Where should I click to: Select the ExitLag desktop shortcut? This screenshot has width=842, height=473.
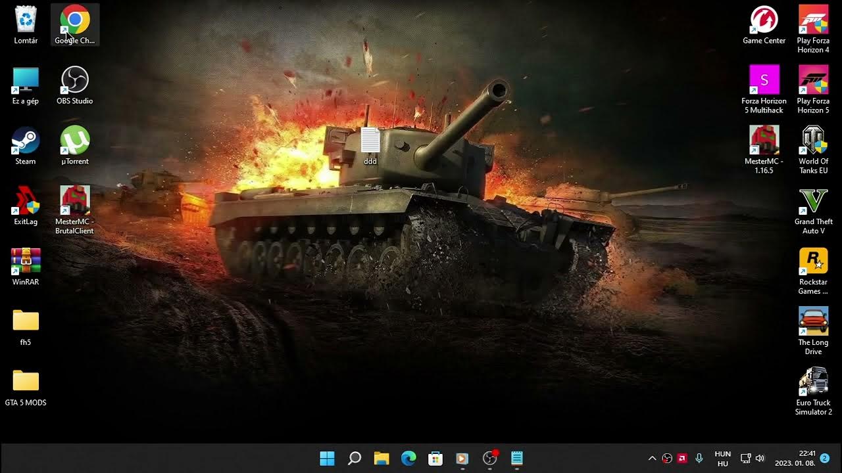(26, 206)
